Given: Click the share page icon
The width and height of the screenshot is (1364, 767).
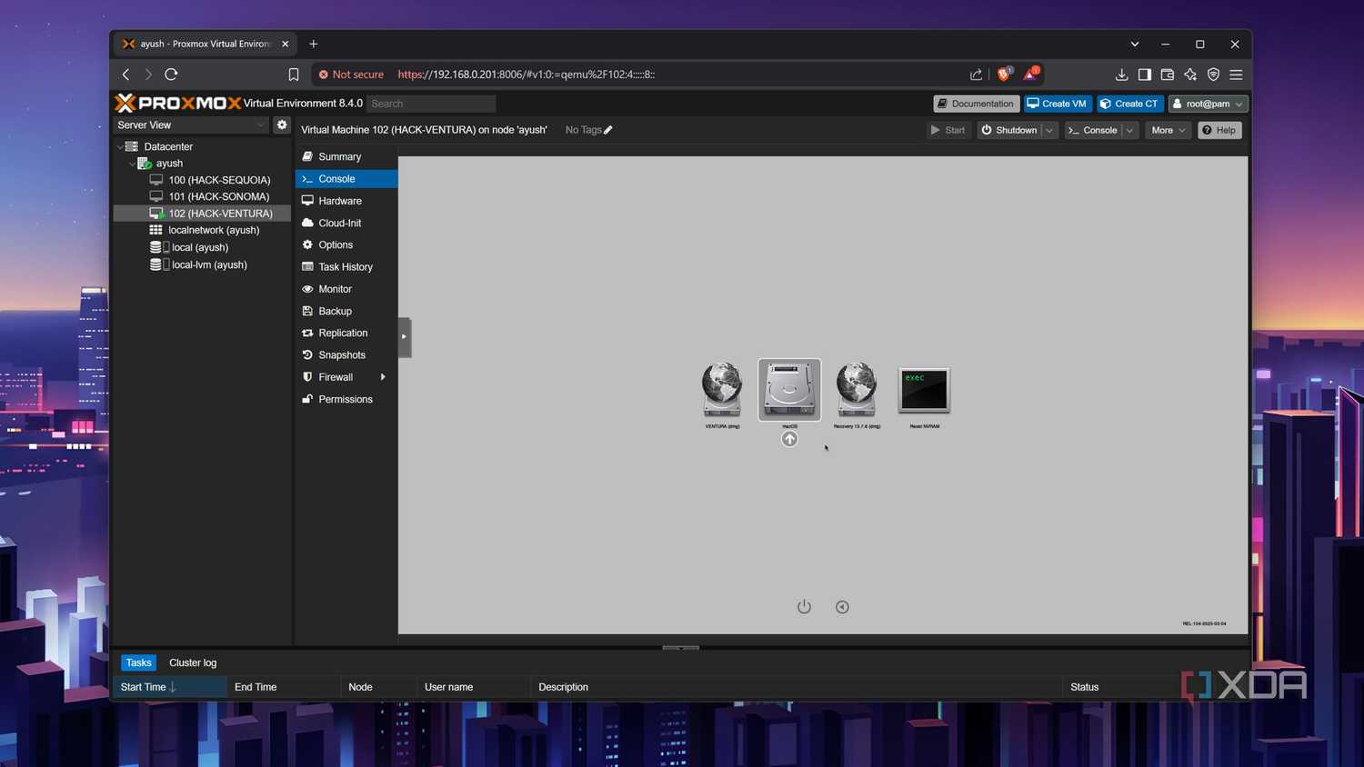Looking at the screenshot, I should tap(976, 75).
